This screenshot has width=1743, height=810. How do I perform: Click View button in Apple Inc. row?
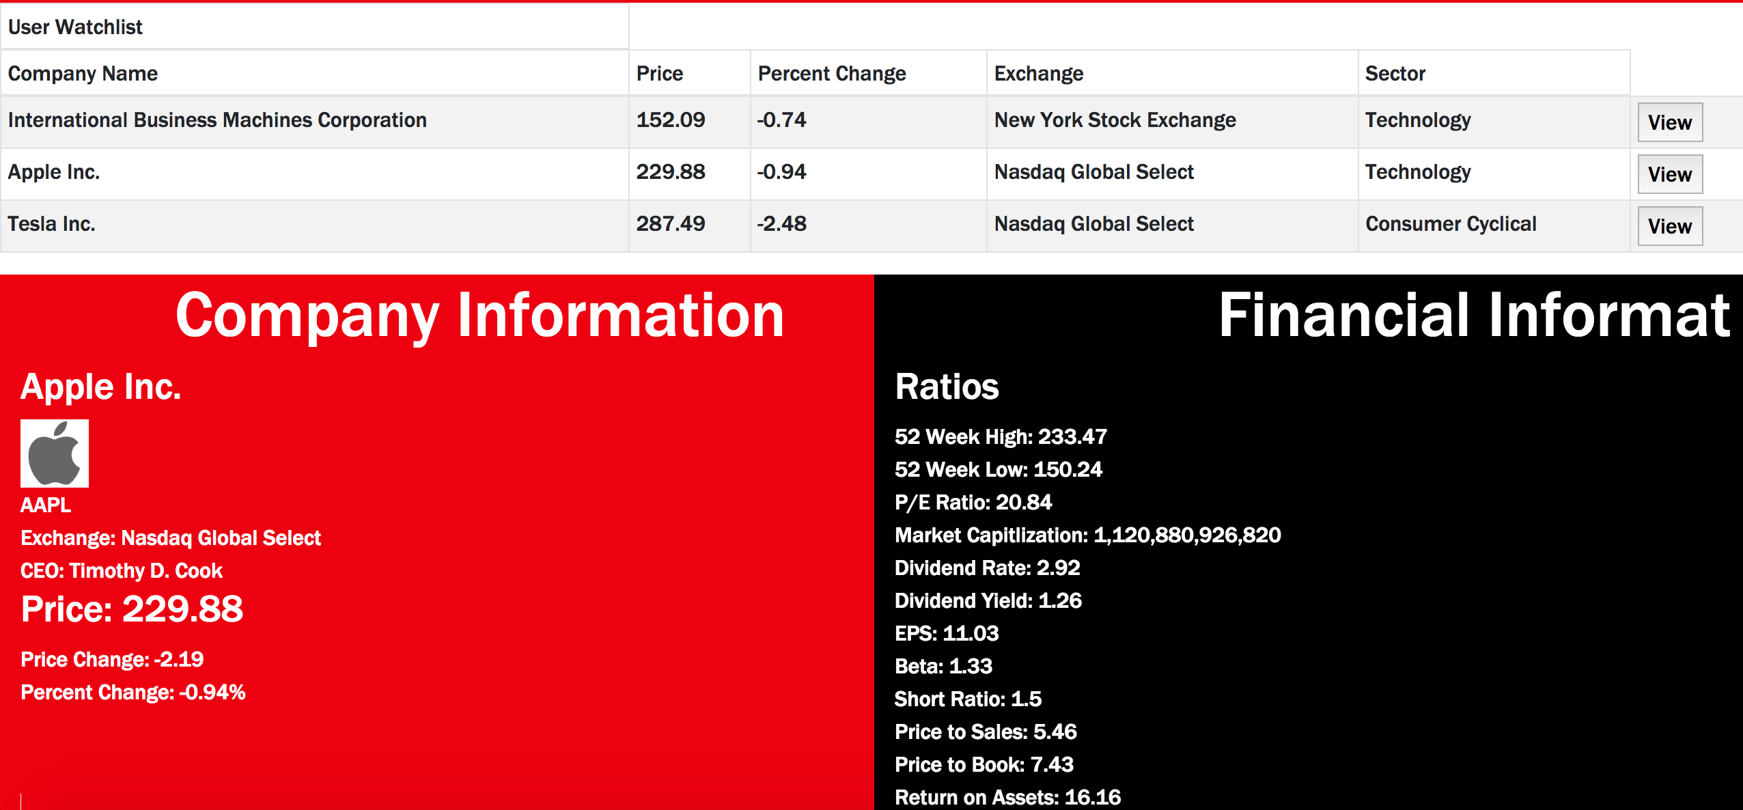(1670, 174)
